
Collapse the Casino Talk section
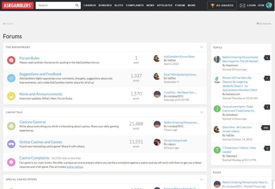pos(201,112)
